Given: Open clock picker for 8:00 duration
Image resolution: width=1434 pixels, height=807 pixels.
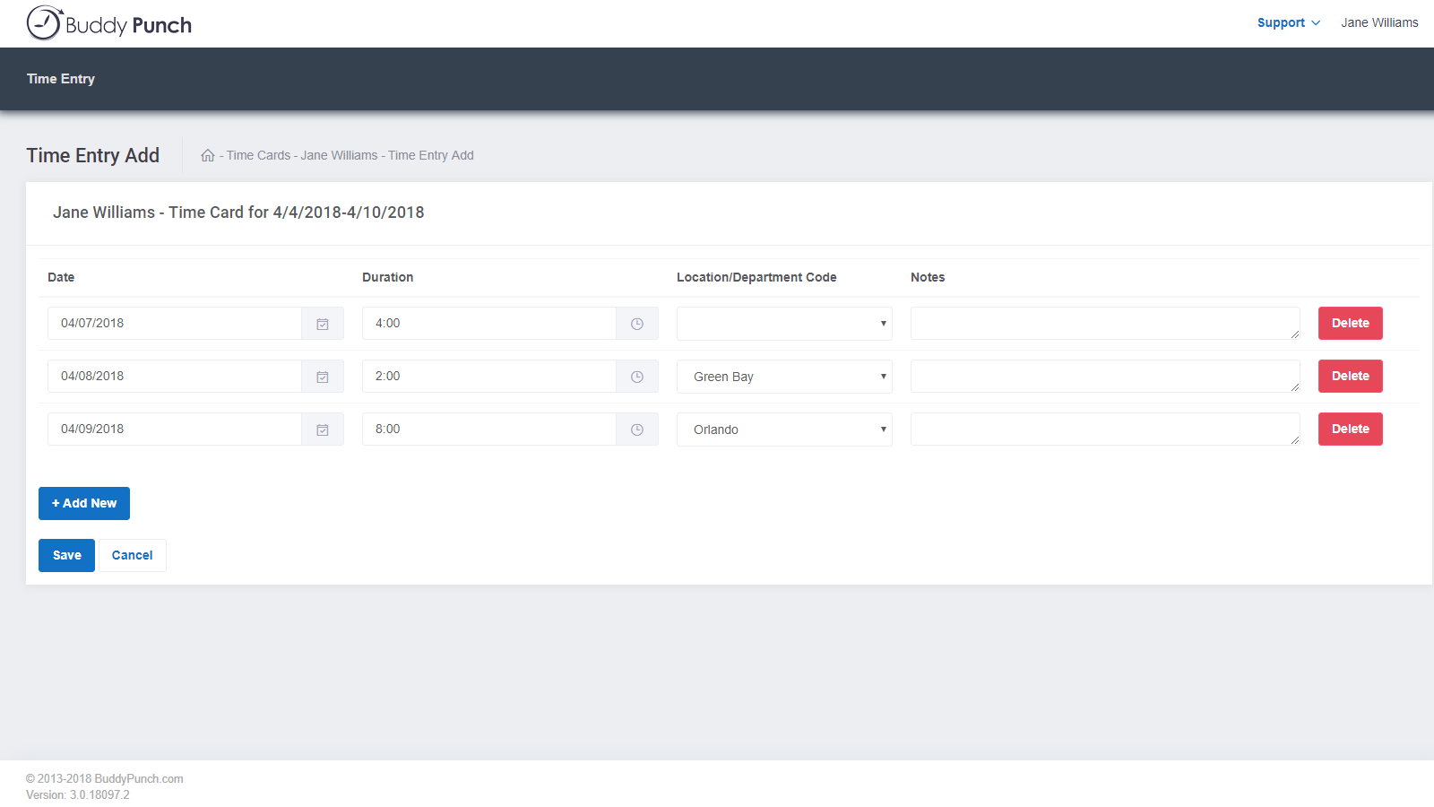Looking at the screenshot, I should (637, 430).
